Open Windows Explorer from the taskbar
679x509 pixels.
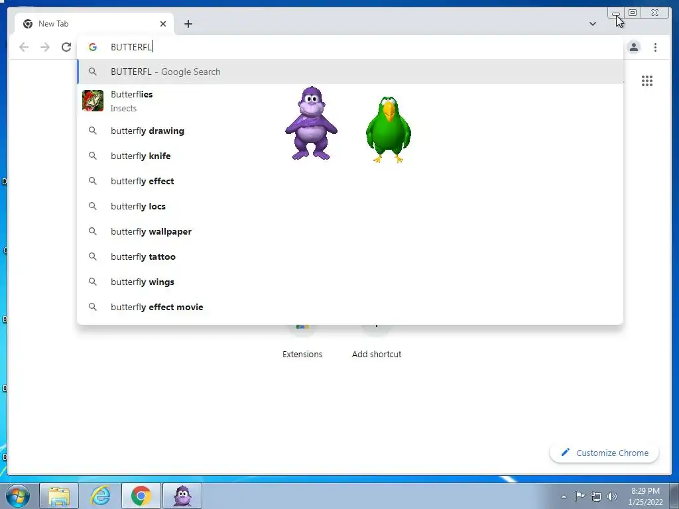pyautogui.click(x=59, y=496)
